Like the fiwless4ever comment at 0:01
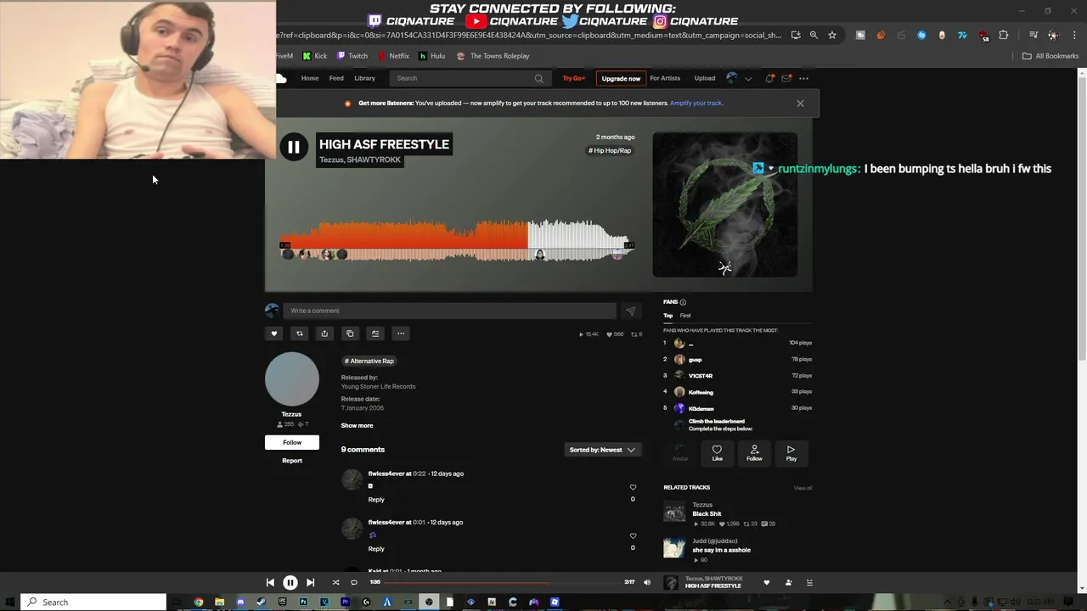 click(633, 536)
